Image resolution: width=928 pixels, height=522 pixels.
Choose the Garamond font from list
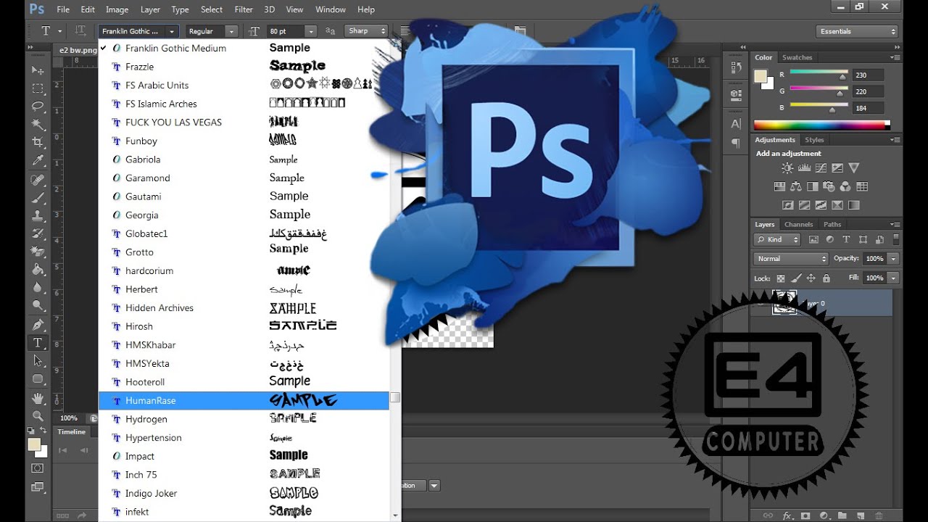tap(244, 178)
